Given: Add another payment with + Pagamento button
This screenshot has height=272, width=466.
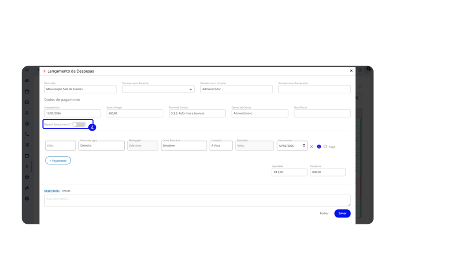Looking at the screenshot, I should 58,161.
